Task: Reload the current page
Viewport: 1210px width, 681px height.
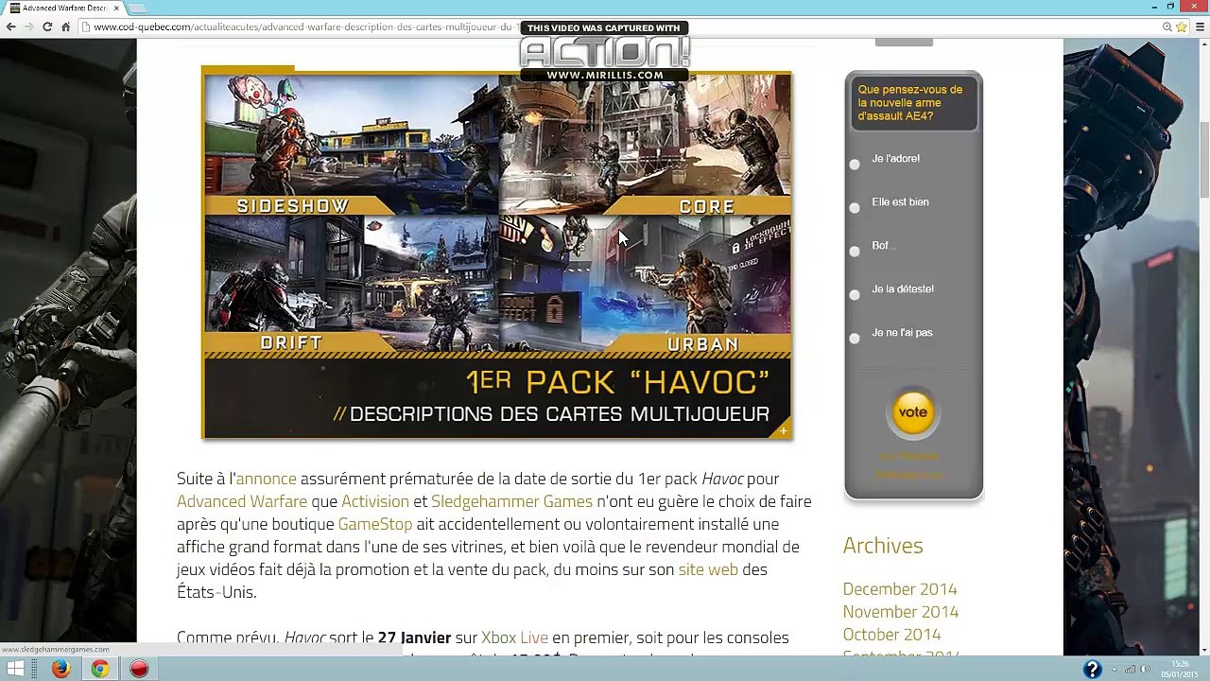Action: tap(47, 26)
